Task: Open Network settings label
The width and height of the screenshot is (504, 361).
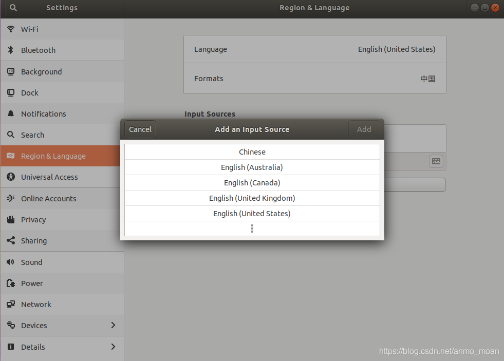Action: point(36,305)
